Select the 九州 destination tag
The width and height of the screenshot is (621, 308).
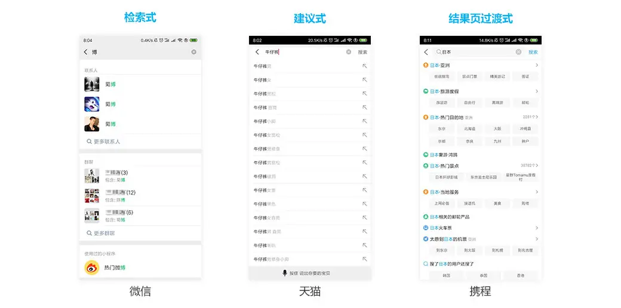pos(497,141)
